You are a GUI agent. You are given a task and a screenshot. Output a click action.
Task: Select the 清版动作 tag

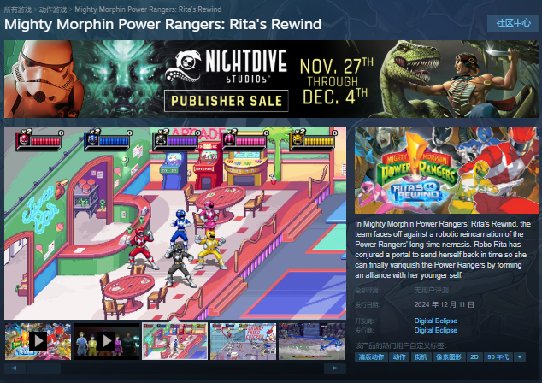pos(371,357)
